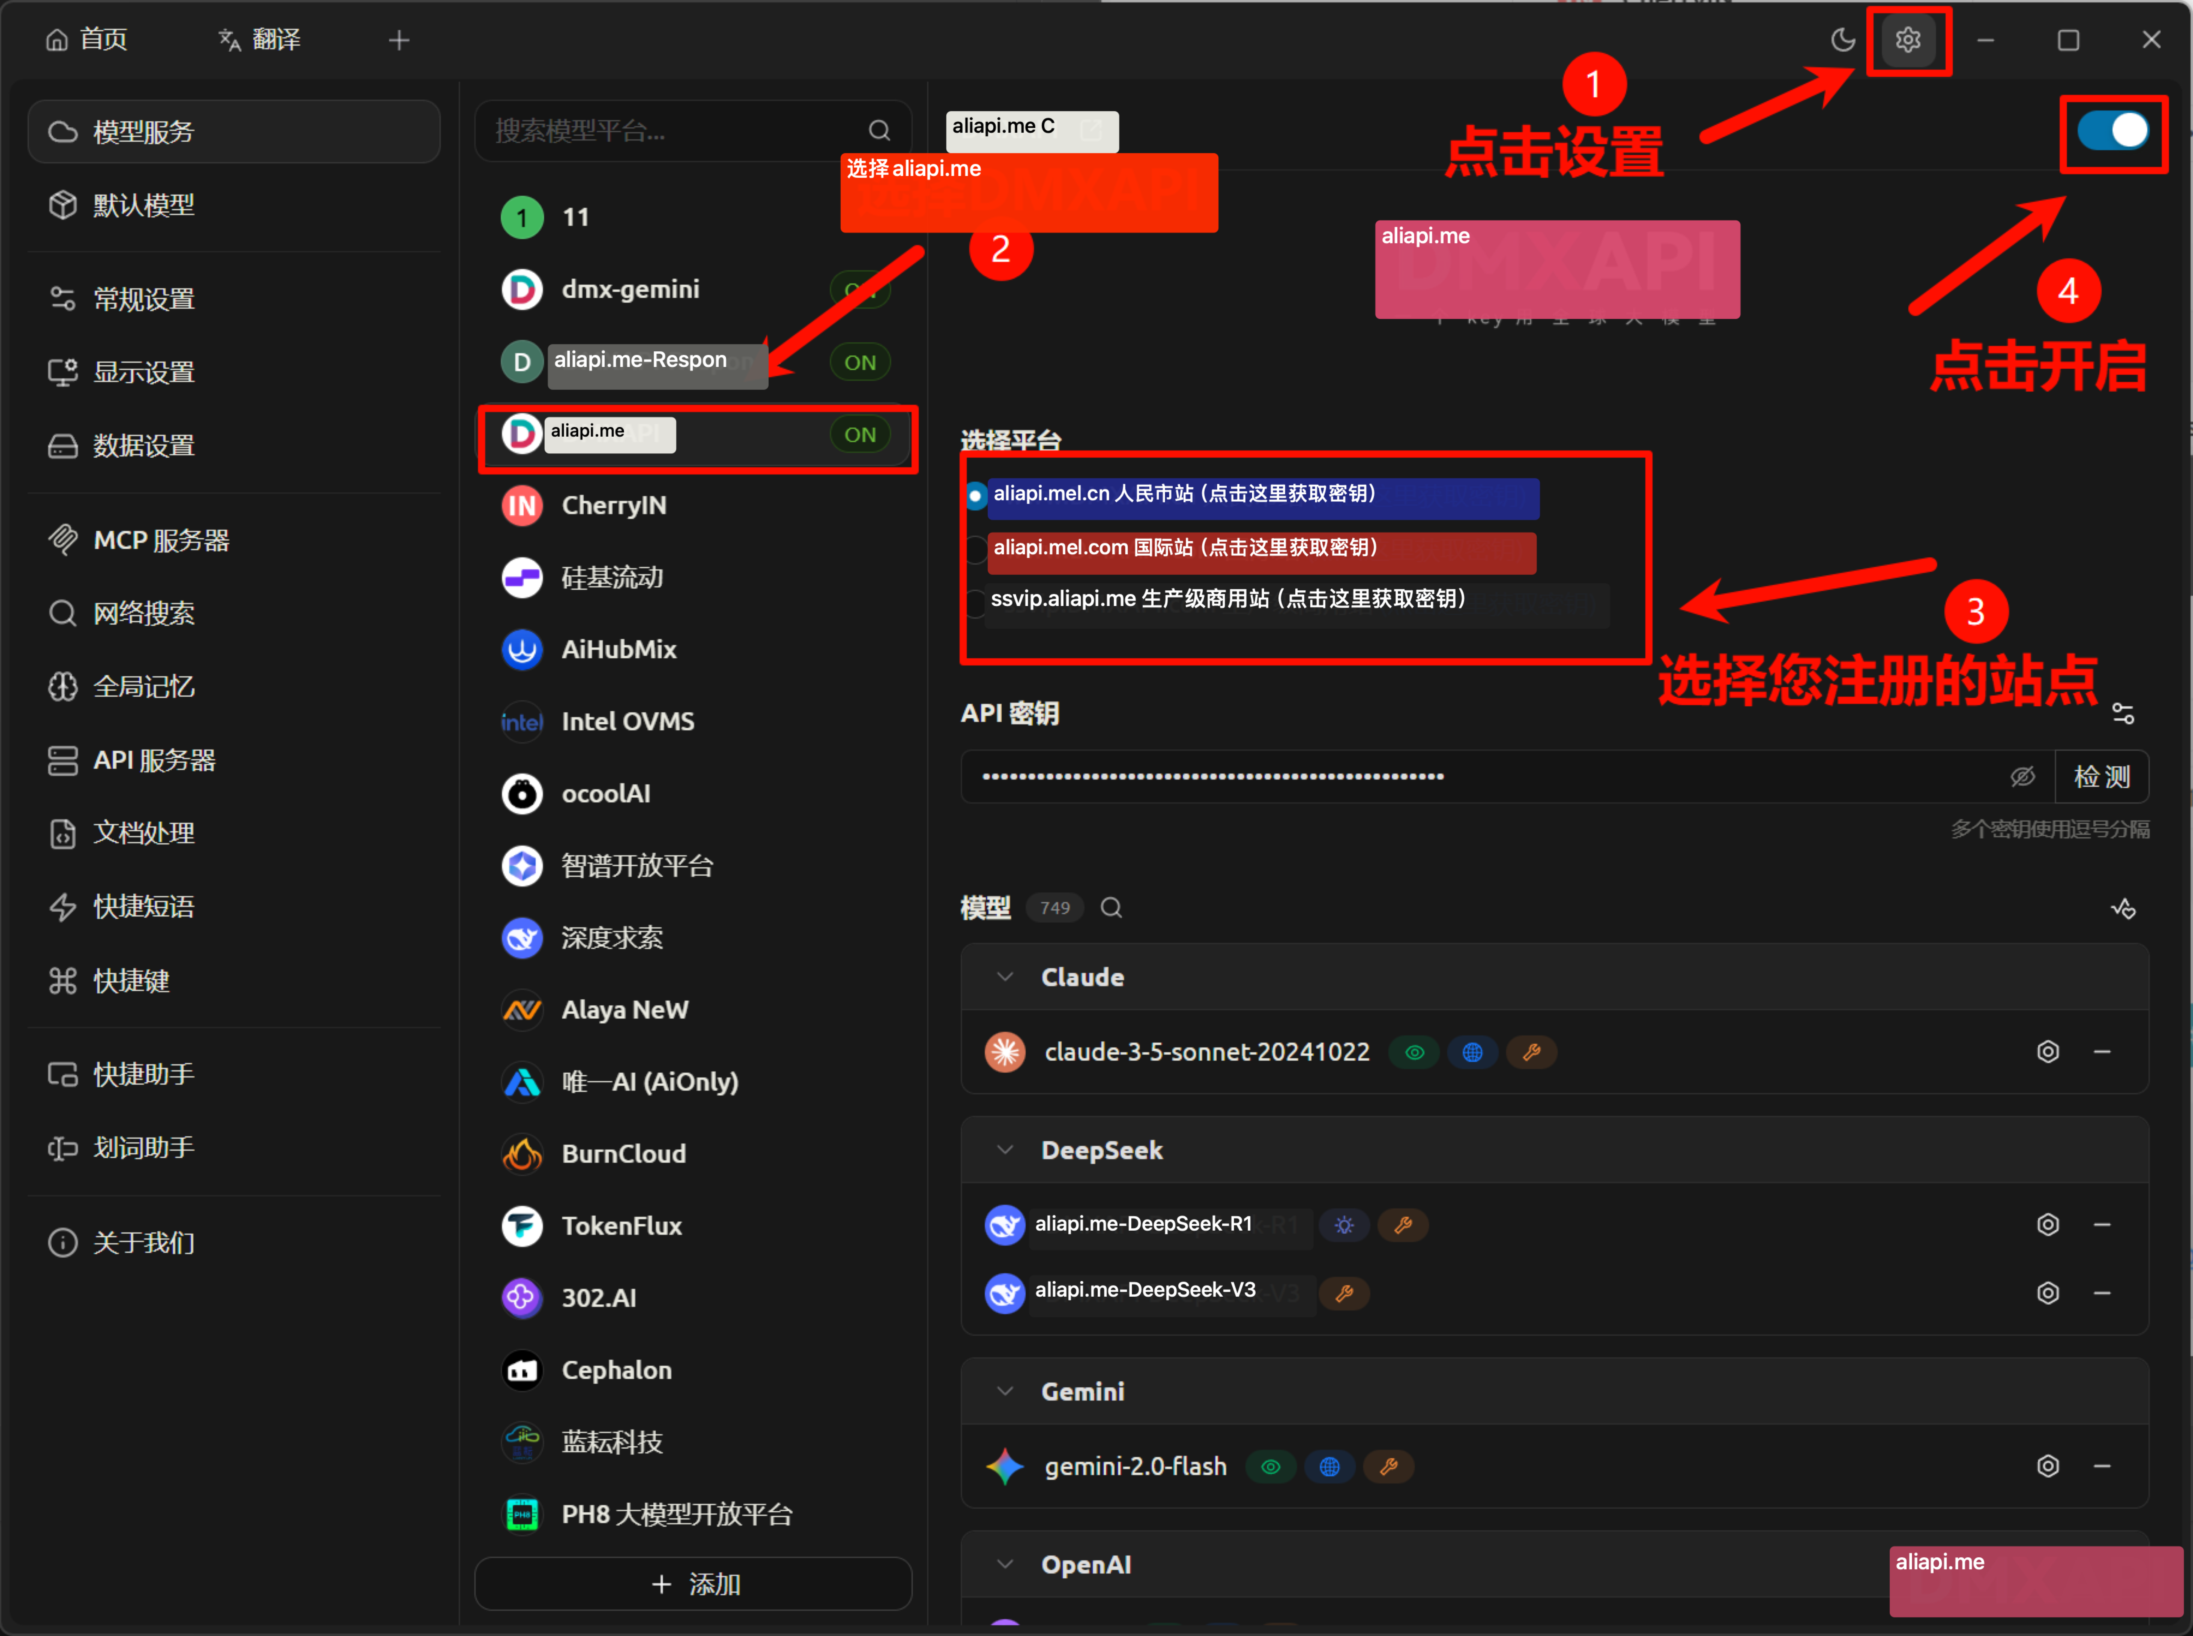The height and width of the screenshot is (1636, 2193).
Task: Remove the DeepSeek-V3 model with minus icon
Action: click(x=2102, y=1293)
